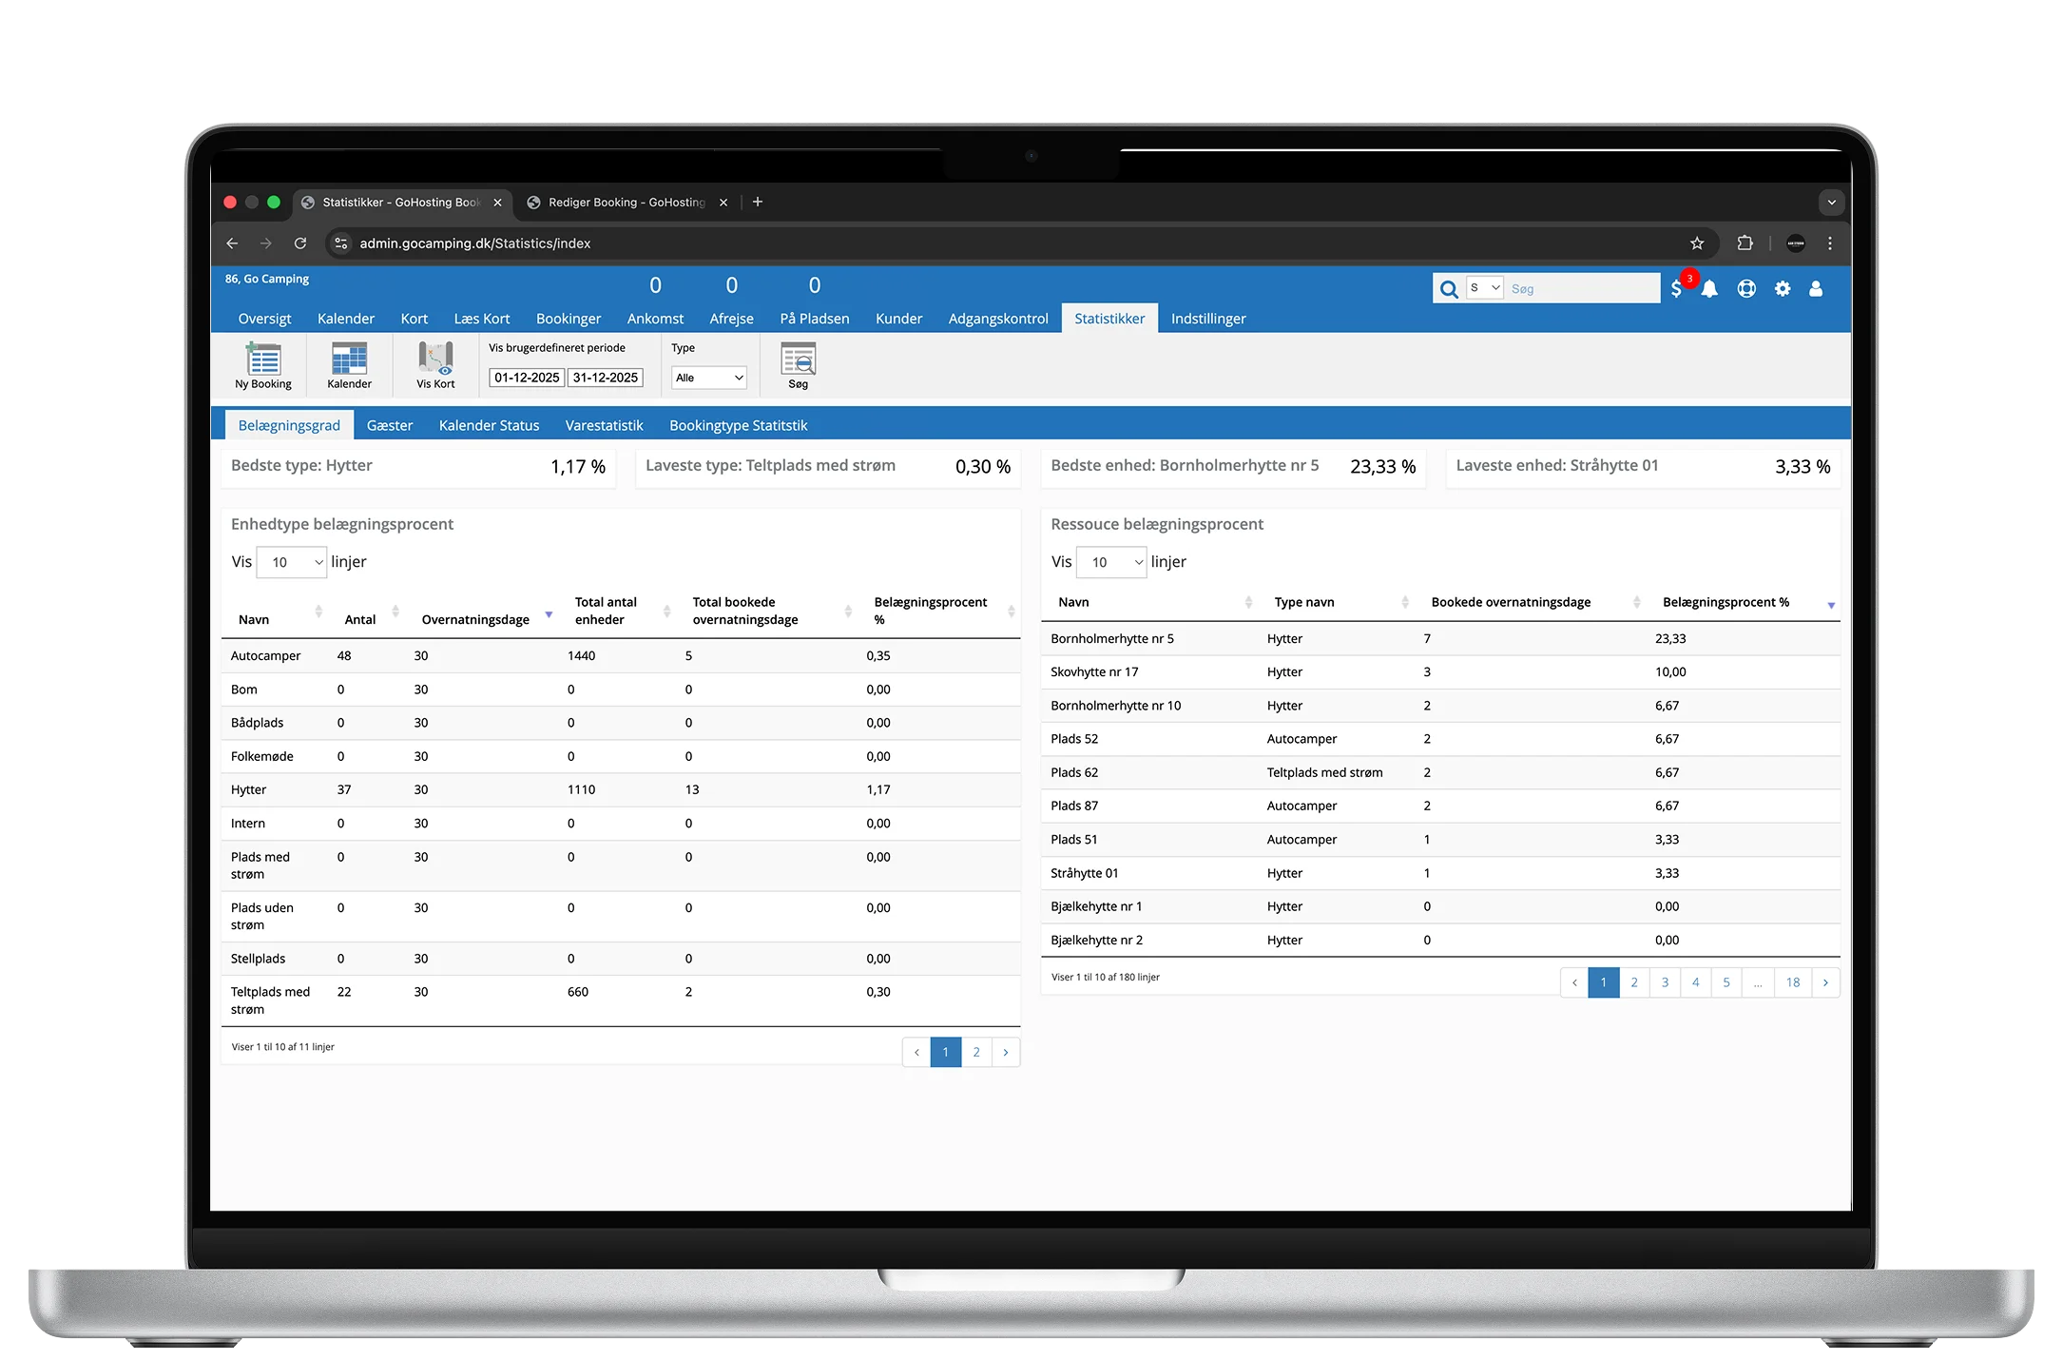Screen dimensions: 2063x1360
Task: Go to page 3 of Ressouce table
Action: tap(1665, 982)
